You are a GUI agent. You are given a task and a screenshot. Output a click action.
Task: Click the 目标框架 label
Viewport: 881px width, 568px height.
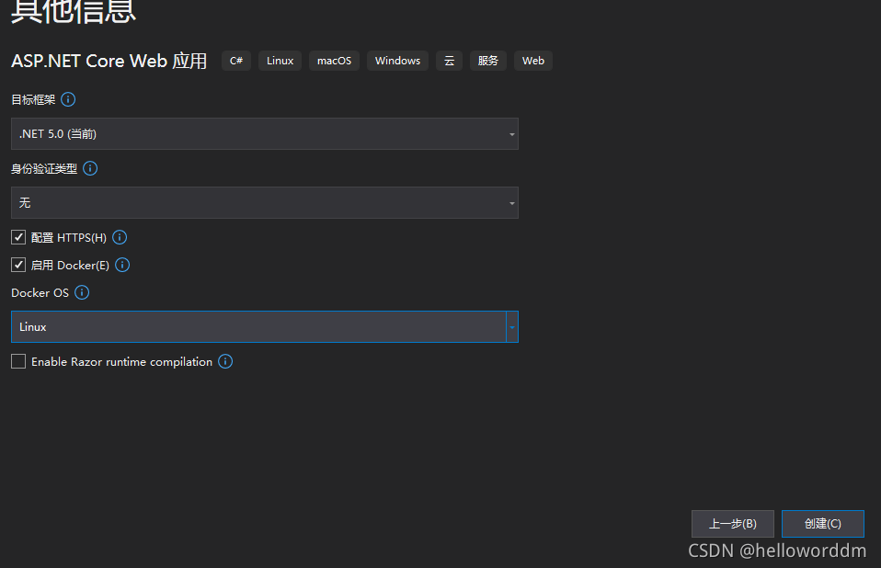tap(33, 100)
